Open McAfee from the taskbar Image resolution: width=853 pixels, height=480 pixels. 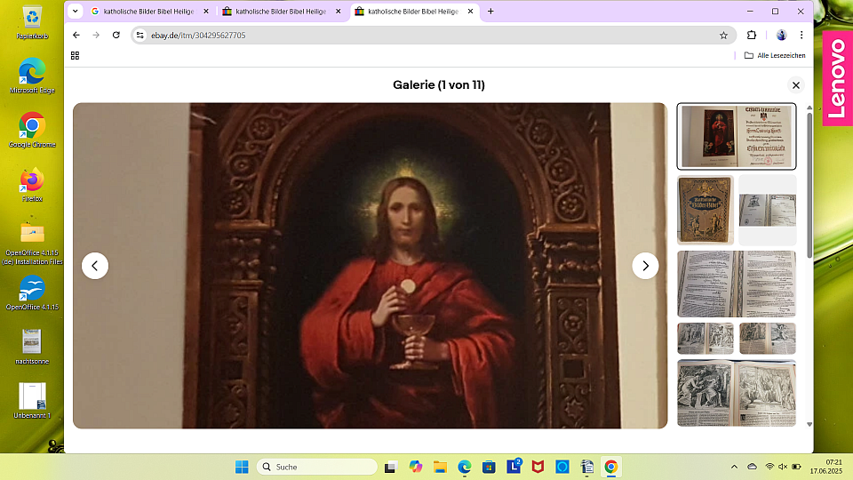point(538,467)
